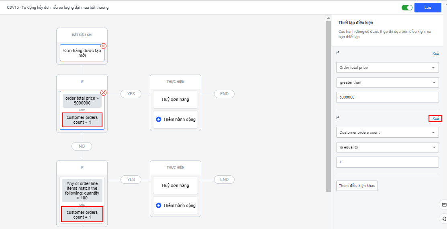
Task: Select 'order total price > 5000000' condition
Action: tap(82, 101)
